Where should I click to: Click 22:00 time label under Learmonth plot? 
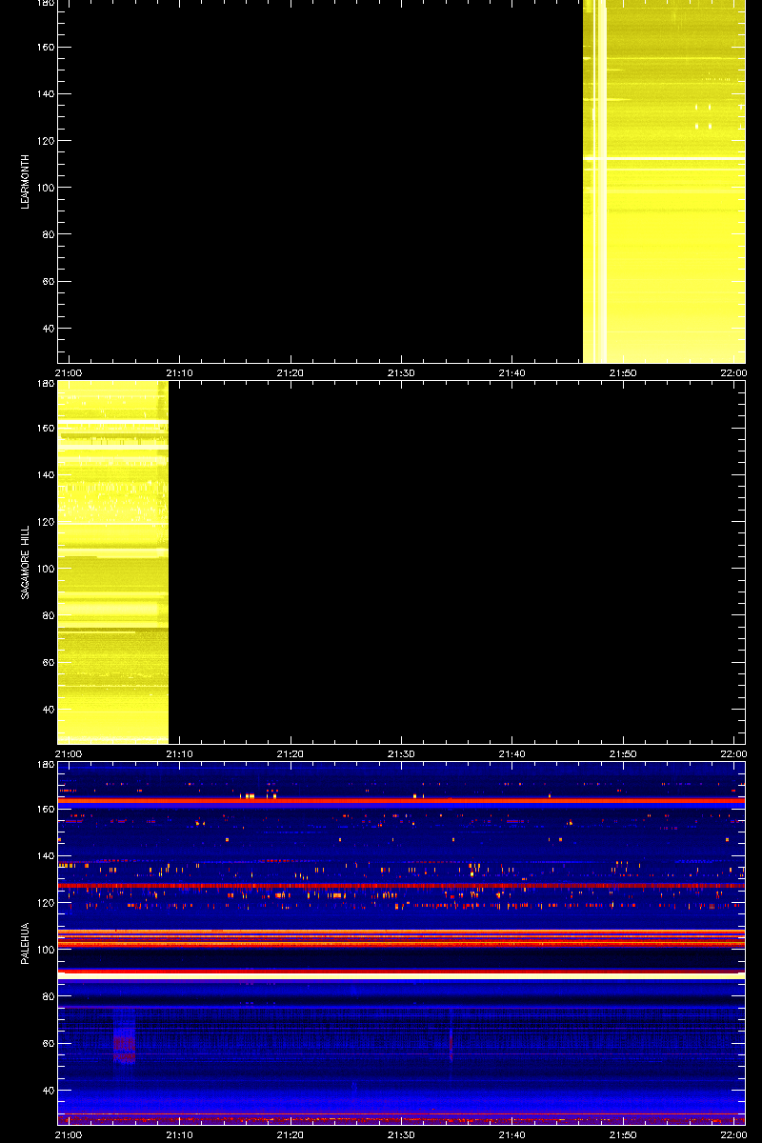coord(733,372)
